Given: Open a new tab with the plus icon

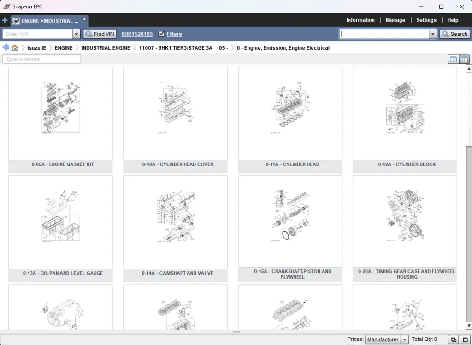Looking at the screenshot, I should (x=5, y=20).
